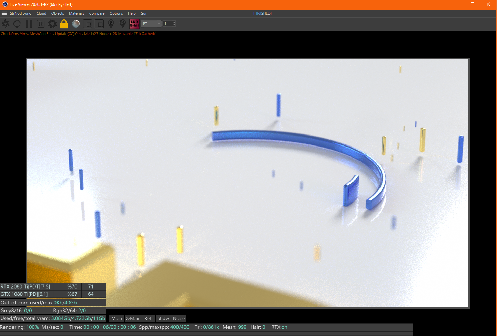Click the Used/free/total vram readout
This screenshot has height=336, width=497.
(x=53, y=318)
